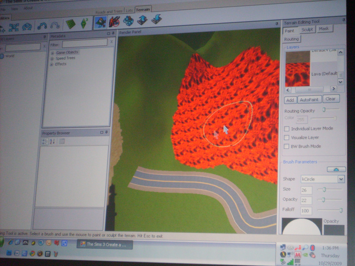Open the Mask tab
The height and width of the screenshot is (266, 355).
(324, 29)
